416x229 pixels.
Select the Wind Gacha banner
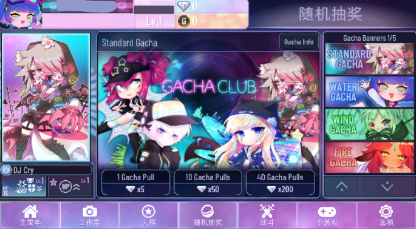[x=369, y=125]
